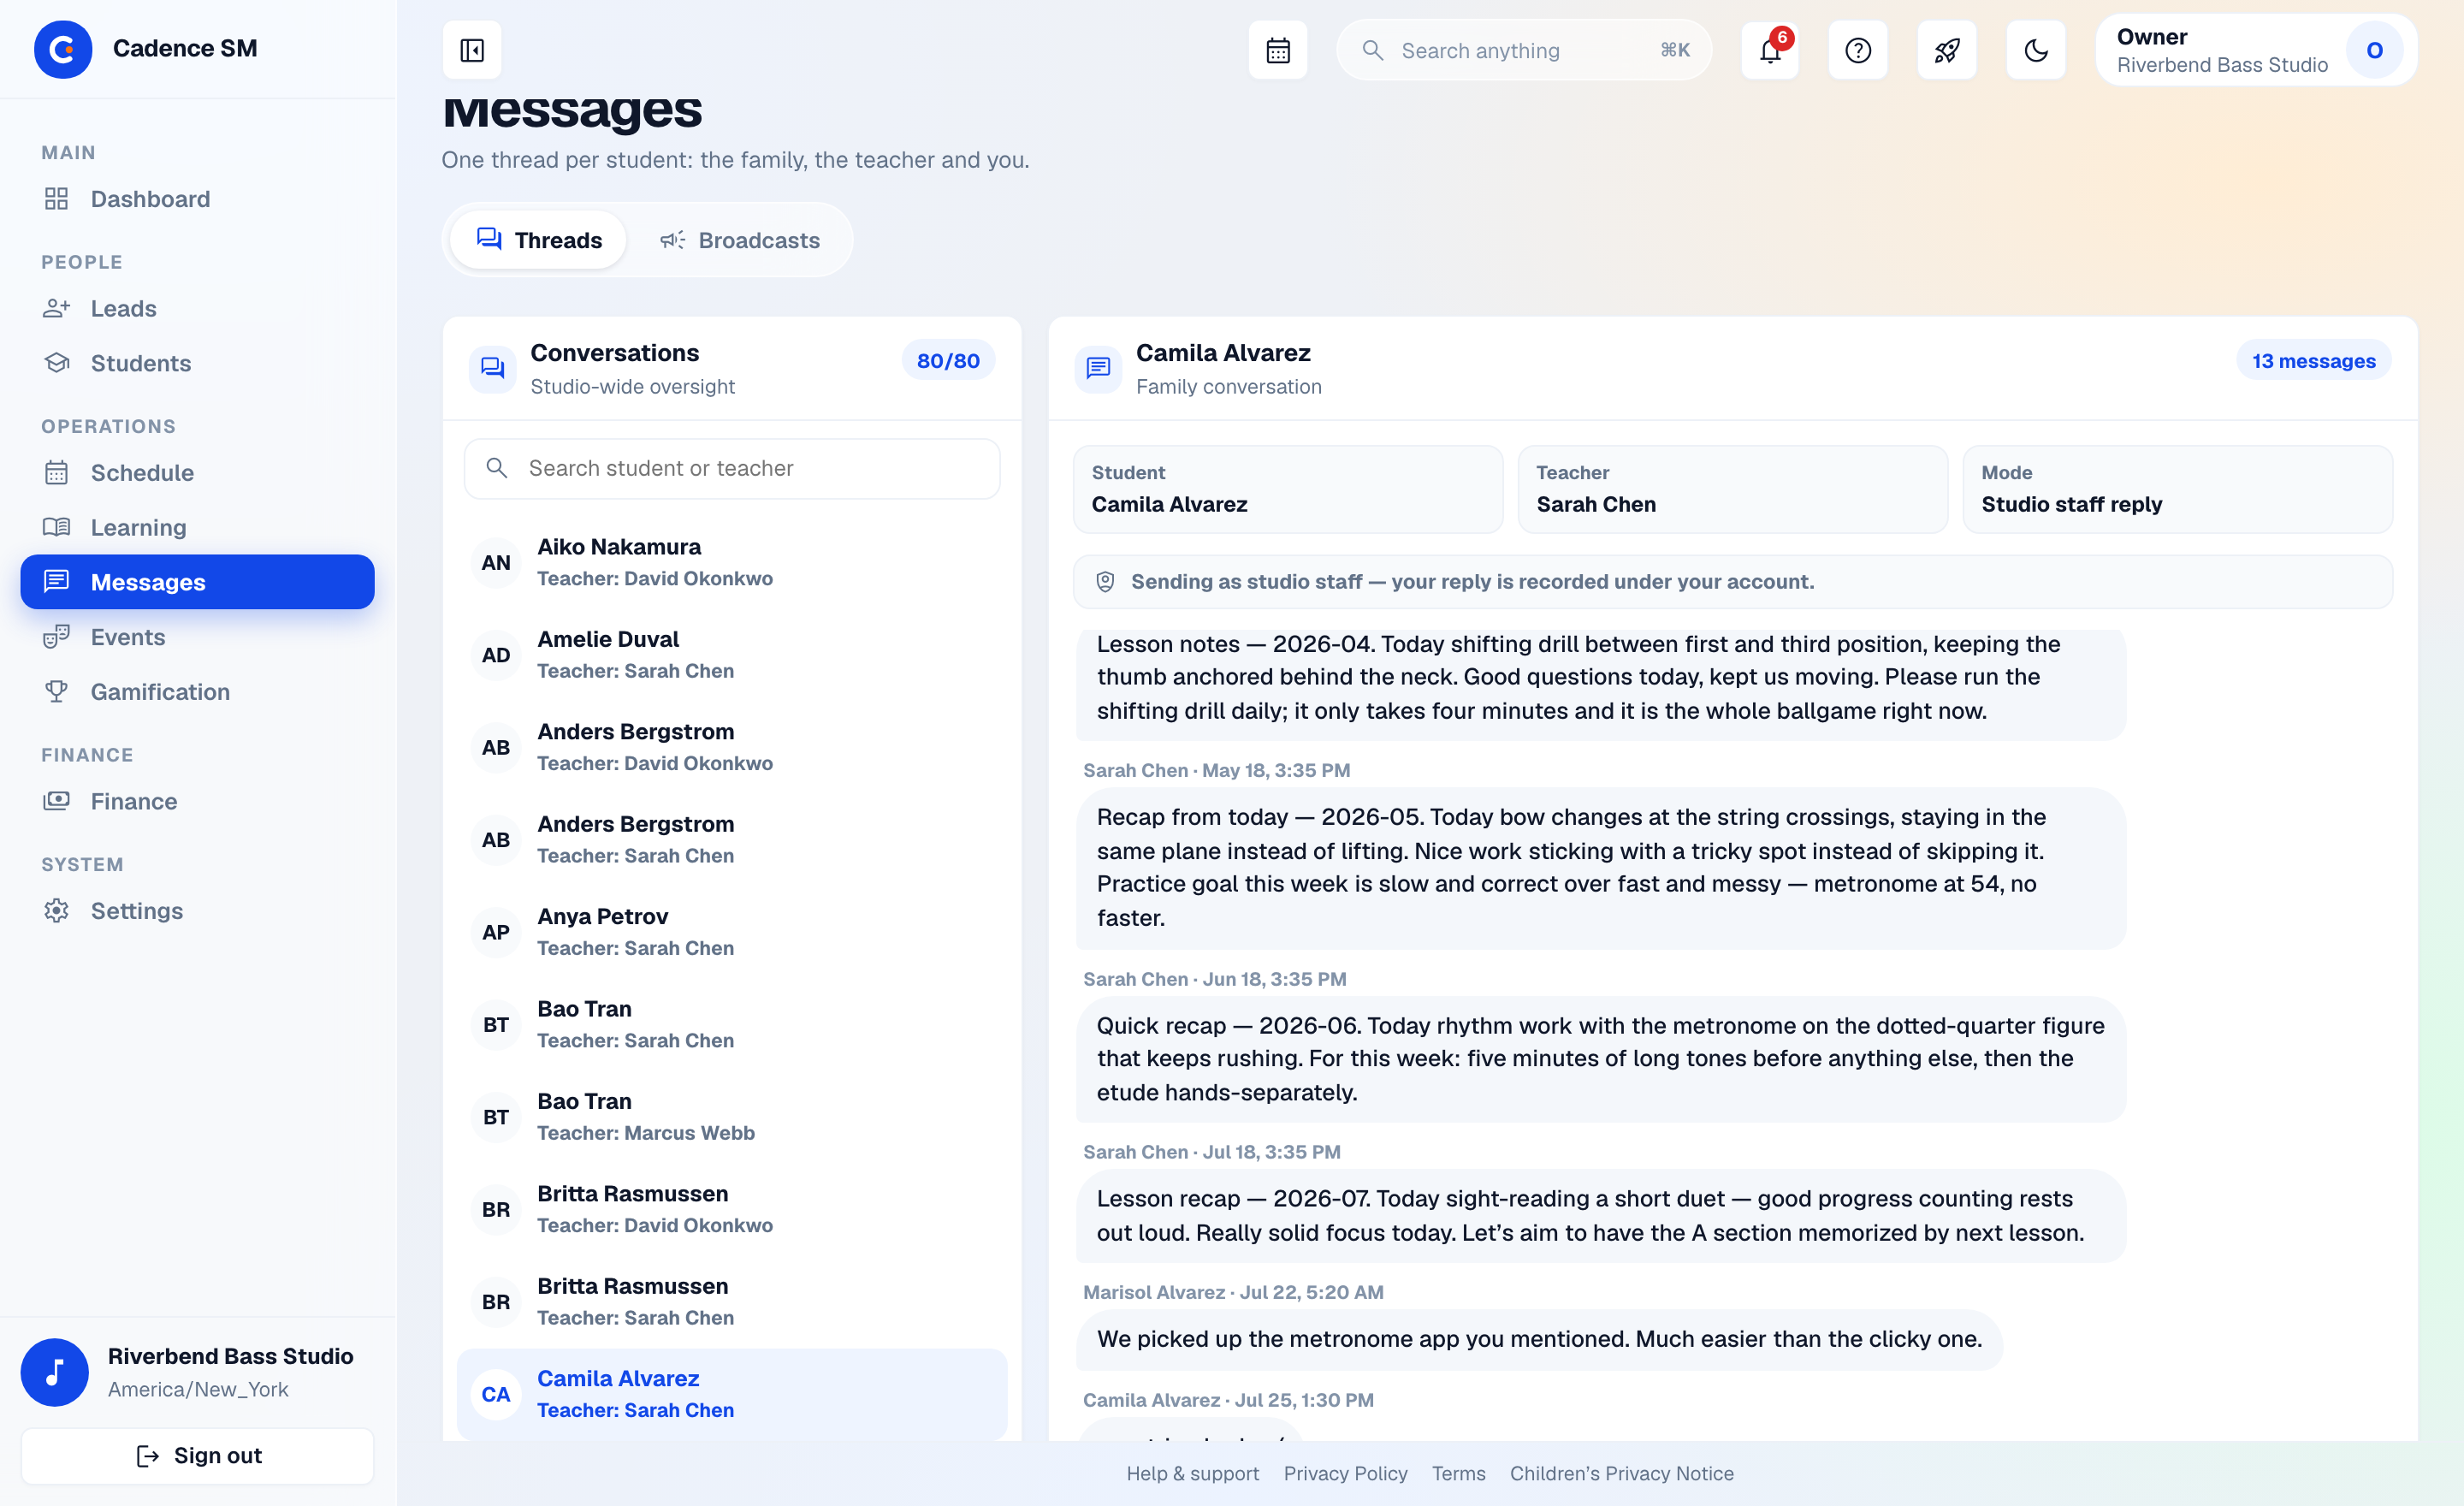Image resolution: width=2464 pixels, height=1506 pixels.
Task: Click the America/New_York timezone text
Action: point(198,1389)
